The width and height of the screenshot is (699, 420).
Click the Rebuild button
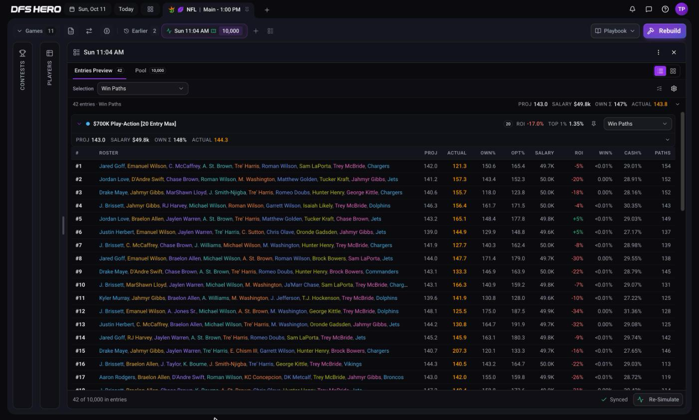(x=665, y=31)
